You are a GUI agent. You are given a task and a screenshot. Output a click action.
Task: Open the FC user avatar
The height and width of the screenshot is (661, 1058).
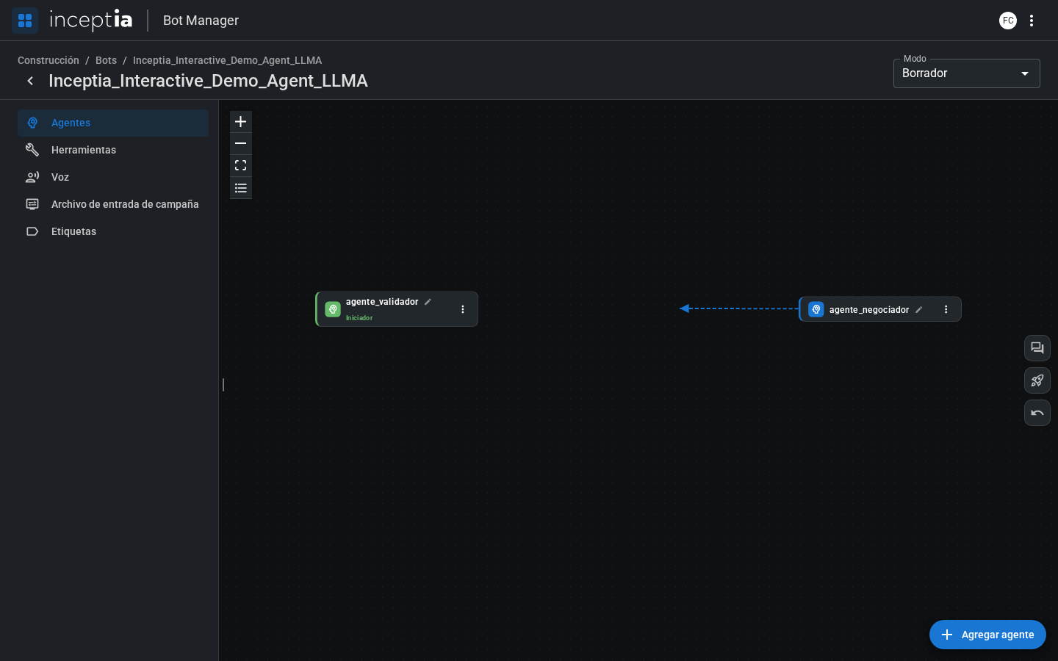tap(1008, 21)
